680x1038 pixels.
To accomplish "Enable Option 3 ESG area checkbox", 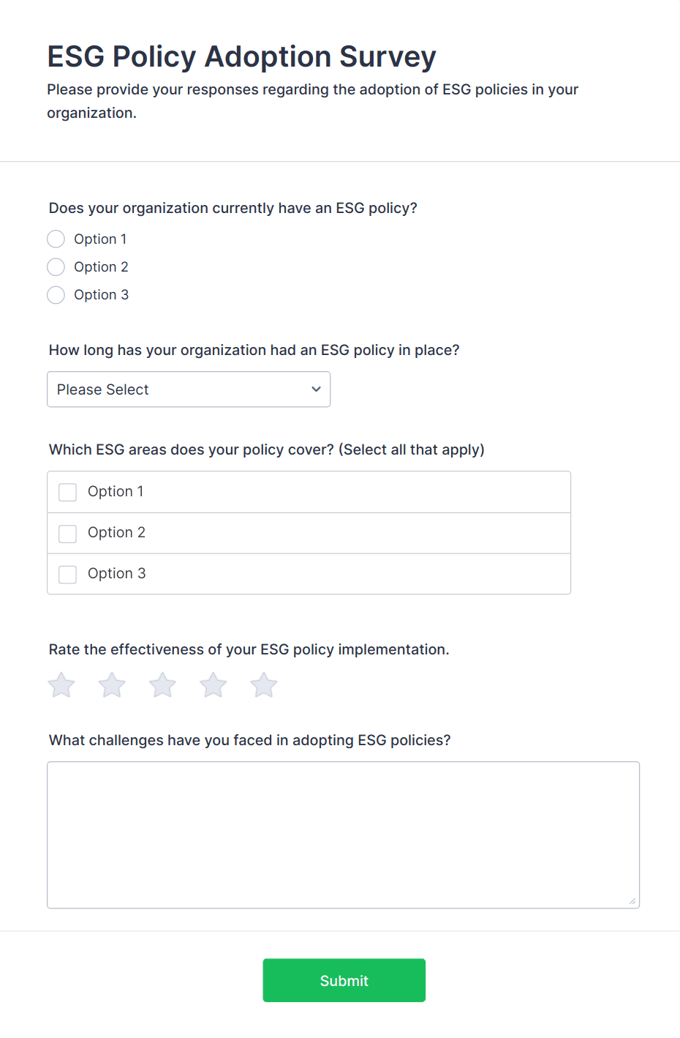I will pos(68,575).
